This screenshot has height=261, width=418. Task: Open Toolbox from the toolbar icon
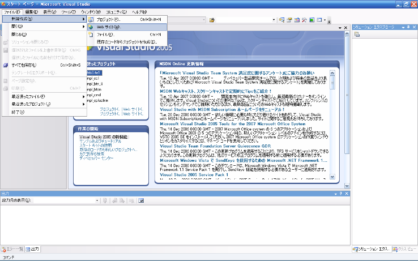pos(304,20)
